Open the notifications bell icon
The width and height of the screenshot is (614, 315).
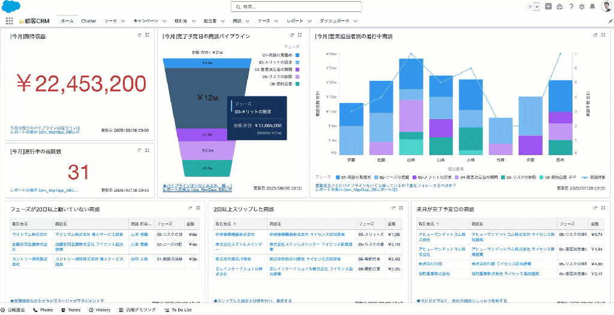592,7
